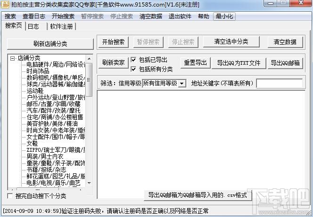The image size is (313, 217).
Task: Collapse the 店铺分类 tree root
Action: tap(13, 58)
